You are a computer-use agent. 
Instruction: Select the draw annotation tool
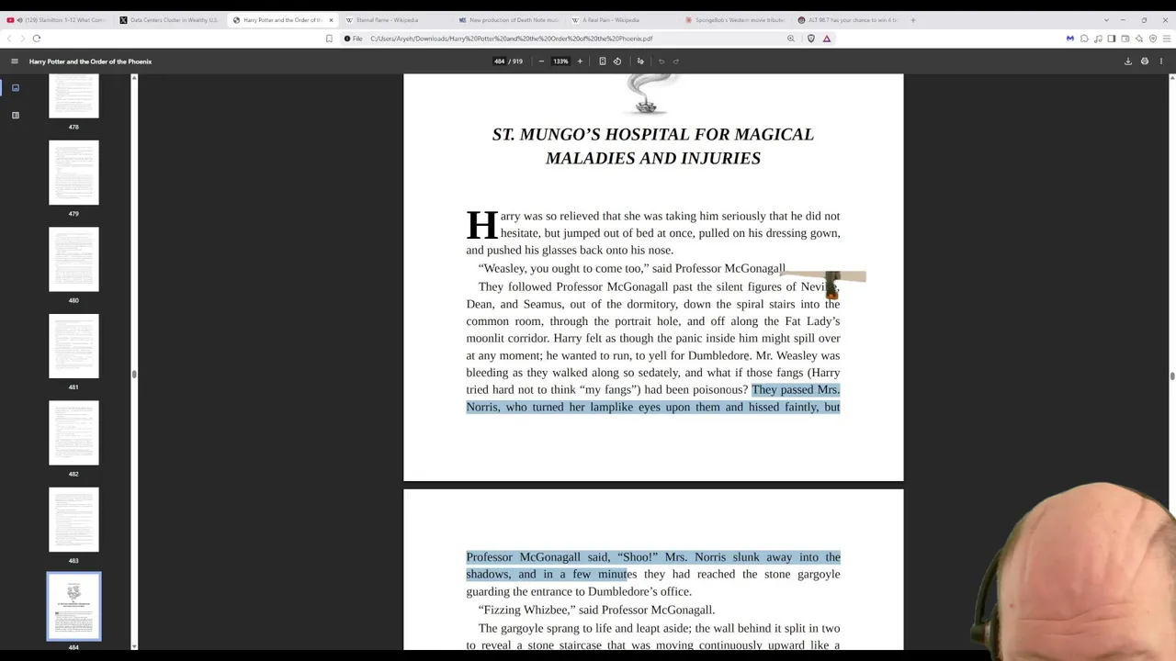[x=640, y=62]
